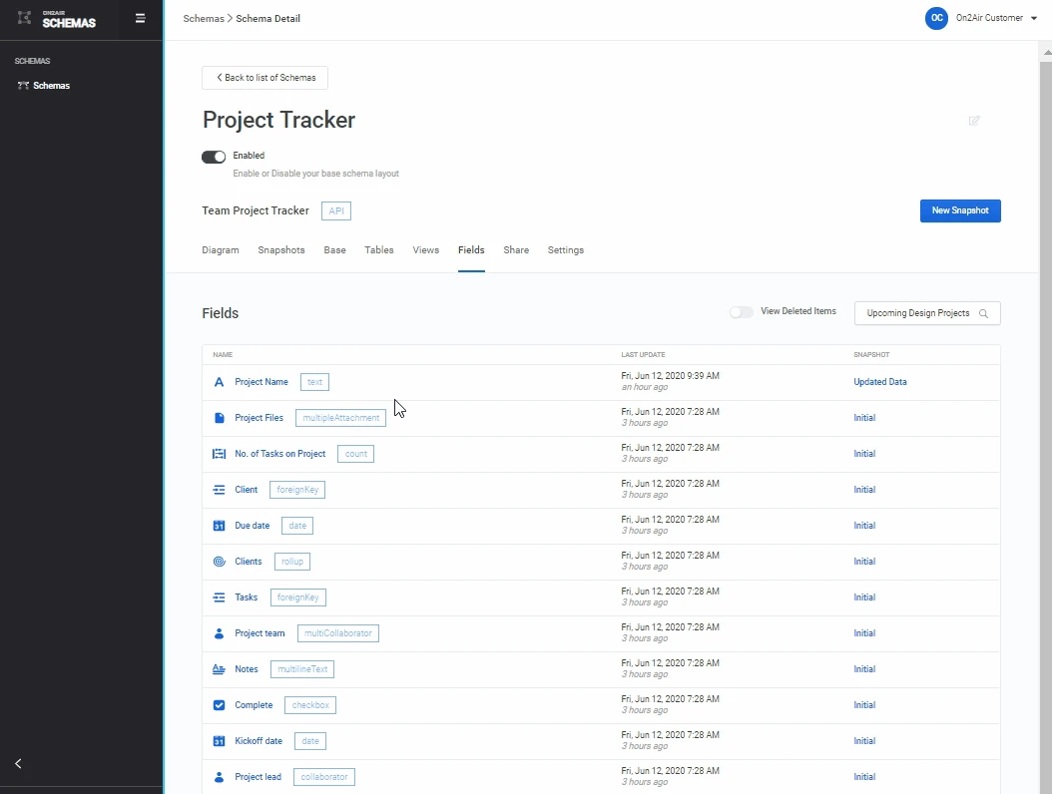Switch to the Diagram tab
The width and height of the screenshot is (1052, 794).
click(x=221, y=250)
